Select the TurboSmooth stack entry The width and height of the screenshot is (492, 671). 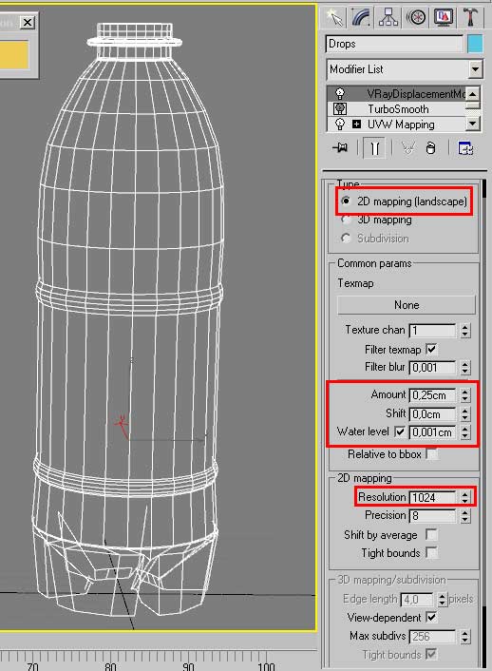point(398,108)
